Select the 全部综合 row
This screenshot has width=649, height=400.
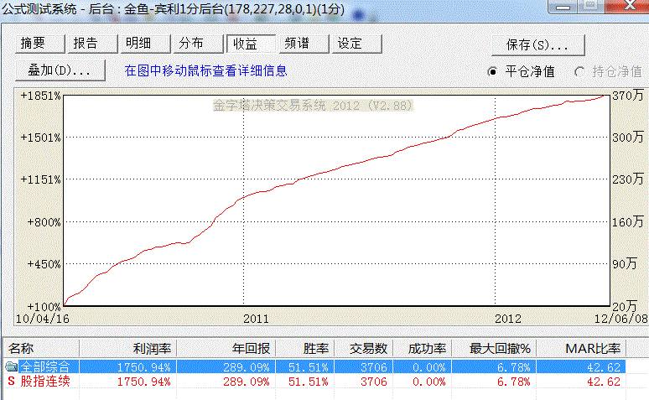(314, 366)
